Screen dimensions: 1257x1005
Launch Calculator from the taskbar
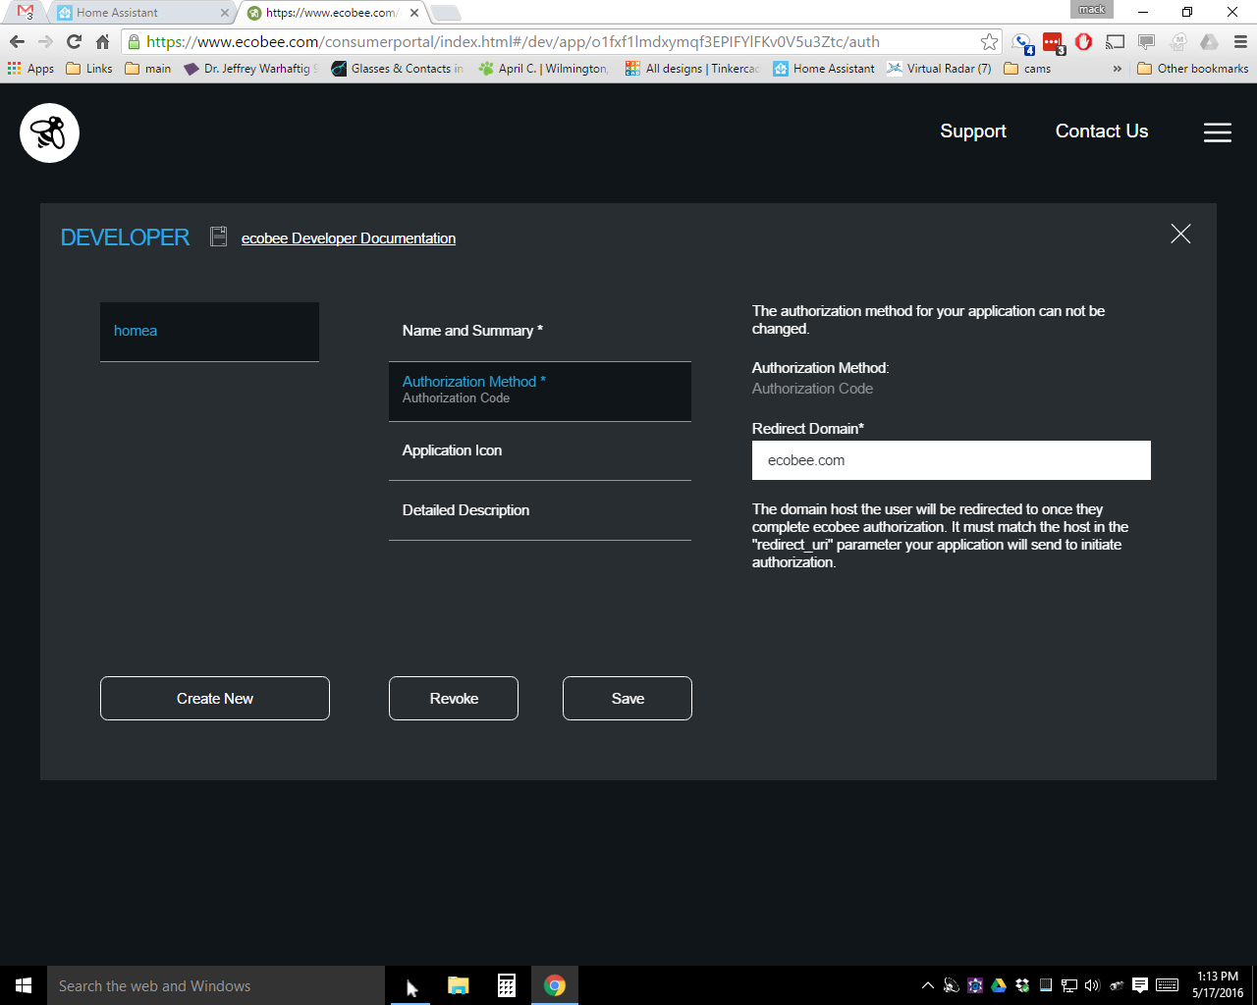[x=507, y=985]
